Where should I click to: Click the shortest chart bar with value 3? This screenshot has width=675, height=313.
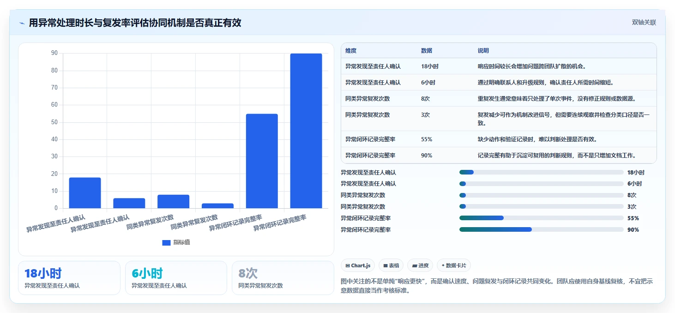pos(217,205)
